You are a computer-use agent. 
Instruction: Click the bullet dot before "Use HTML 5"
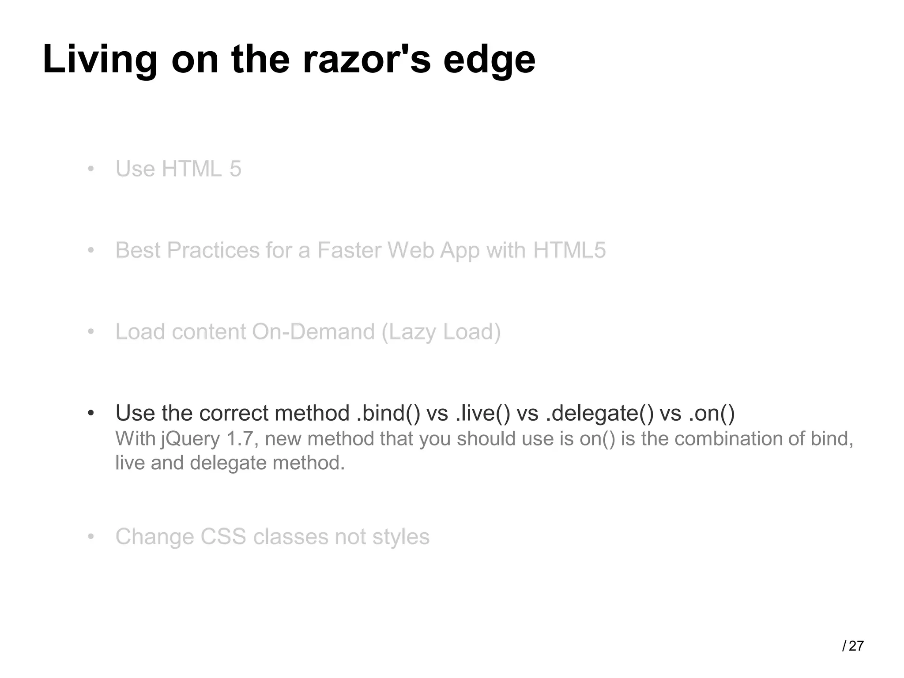pos(91,169)
